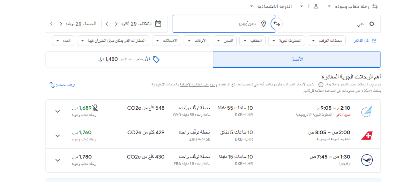Viewport: 411px width, 182px height.
Task: Click the Lufthansa logo in third flight
Action: (x=367, y=160)
